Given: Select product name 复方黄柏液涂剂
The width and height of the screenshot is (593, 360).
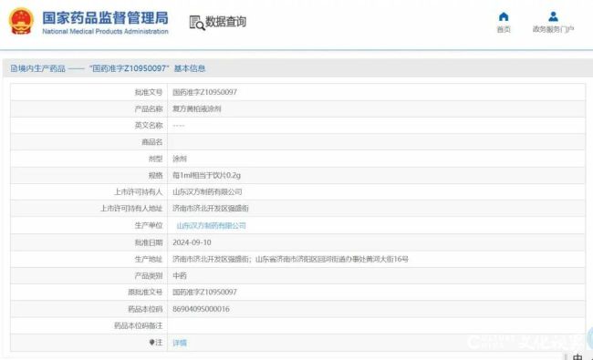Looking at the screenshot, I should pyautogui.click(x=197, y=108).
